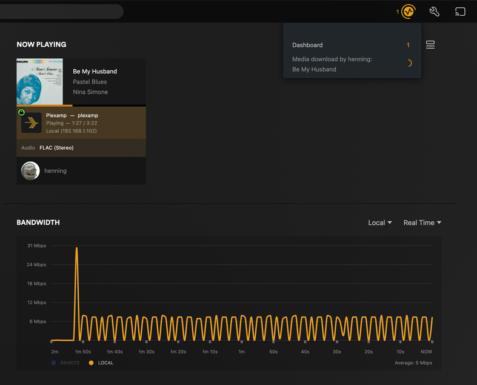
Task: Click the Playing — 1:27 / 3:22 status
Action: 72,123
